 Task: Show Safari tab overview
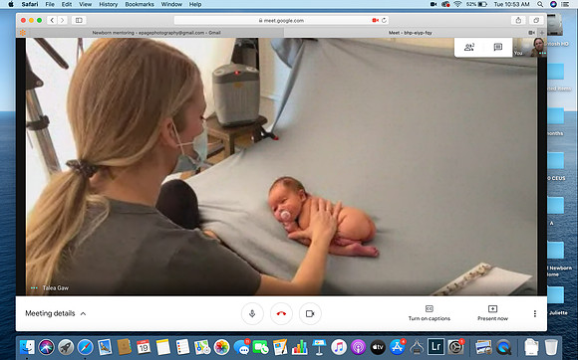pos(536,20)
